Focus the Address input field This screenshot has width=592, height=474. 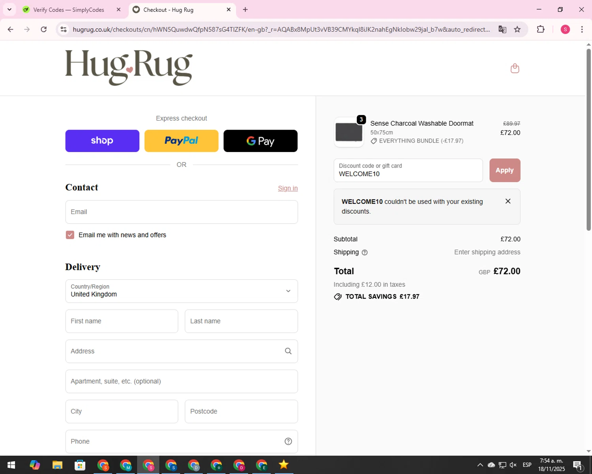click(182, 351)
